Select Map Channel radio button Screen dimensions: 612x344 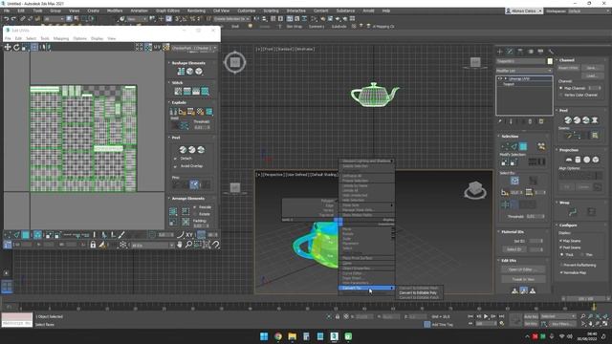click(x=561, y=88)
